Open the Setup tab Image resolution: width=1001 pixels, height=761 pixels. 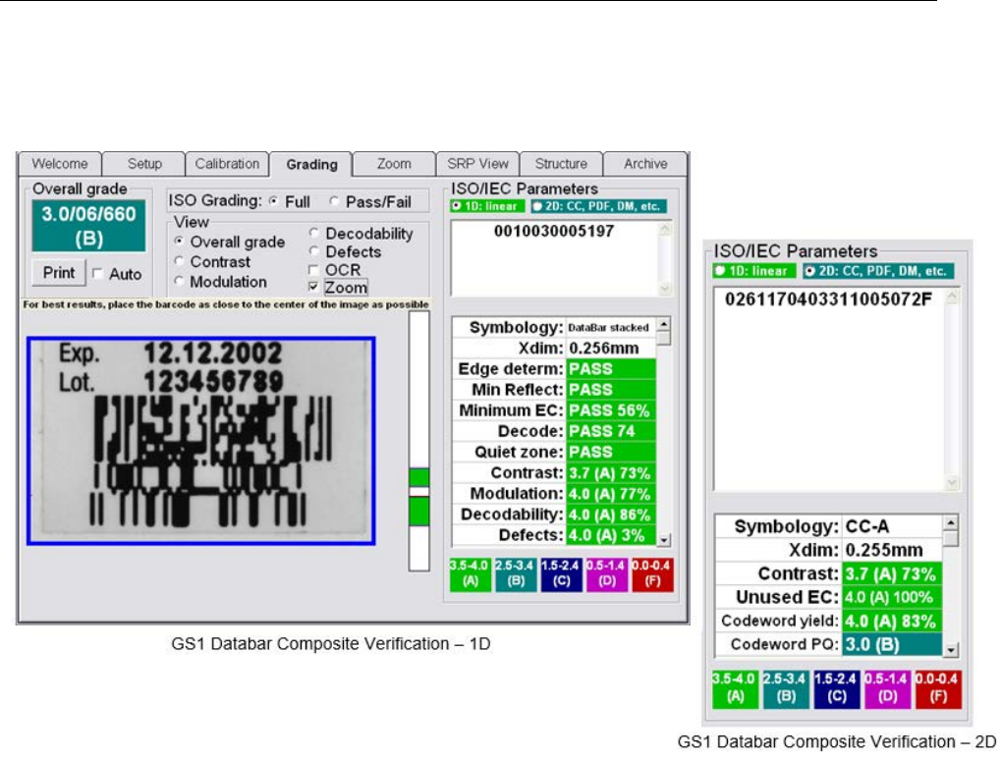tap(144, 164)
